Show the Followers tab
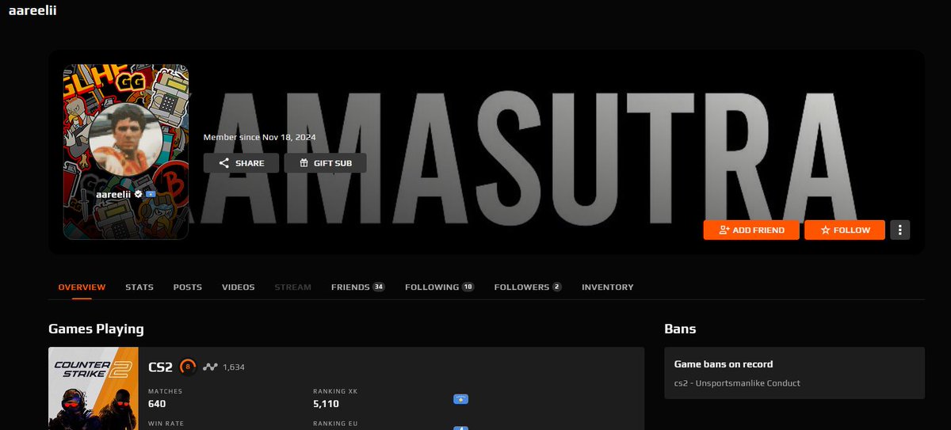The width and height of the screenshot is (951, 430). pos(528,287)
